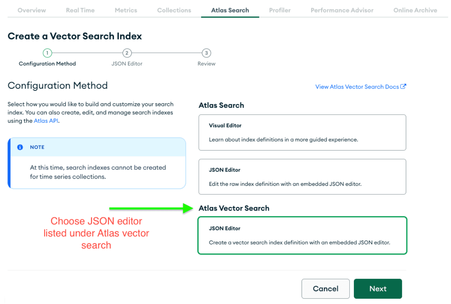View Atlas Vector Search Docs
The image size is (451, 304).
click(357, 86)
